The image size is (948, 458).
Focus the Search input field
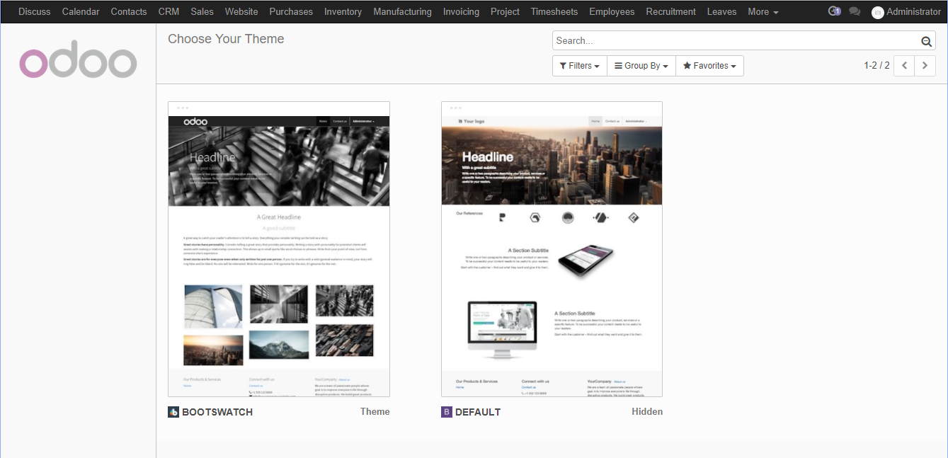pyautogui.click(x=736, y=41)
